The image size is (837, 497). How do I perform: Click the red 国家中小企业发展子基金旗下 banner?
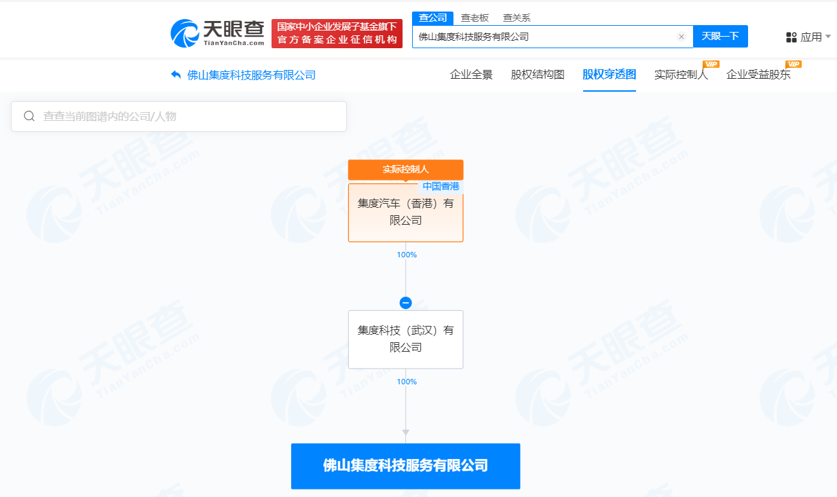pos(337,33)
